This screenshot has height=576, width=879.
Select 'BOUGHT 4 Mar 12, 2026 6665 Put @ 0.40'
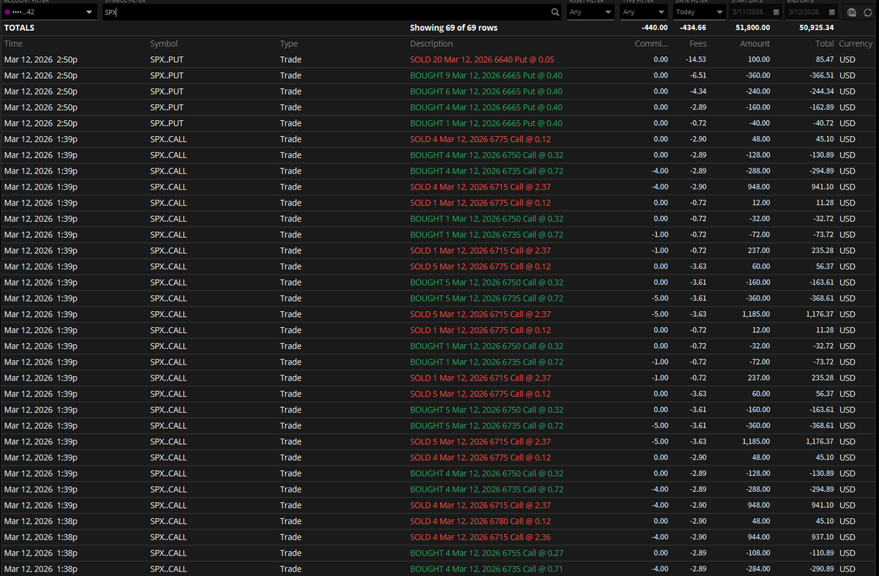tap(486, 108)
